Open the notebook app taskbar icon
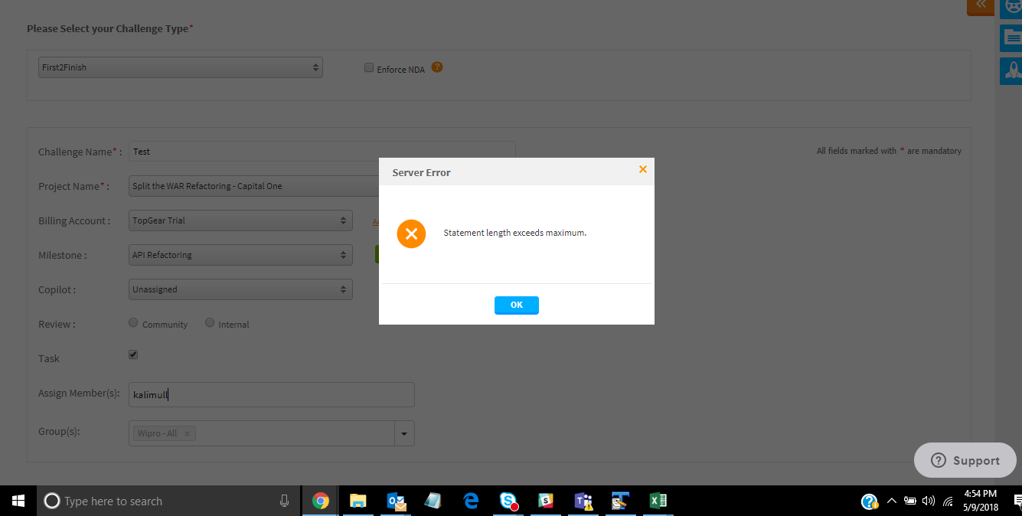This screenshot has height=516, width=1022. (x=433, y=501)
